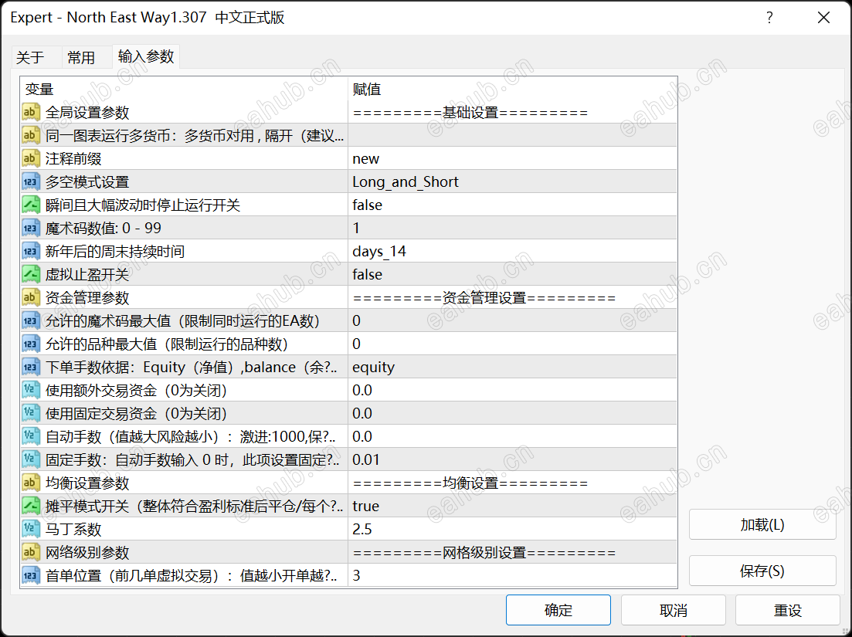Select the 新年后的周末持续时间 variable name
The image size is (852, 637).
pos(114,252)
